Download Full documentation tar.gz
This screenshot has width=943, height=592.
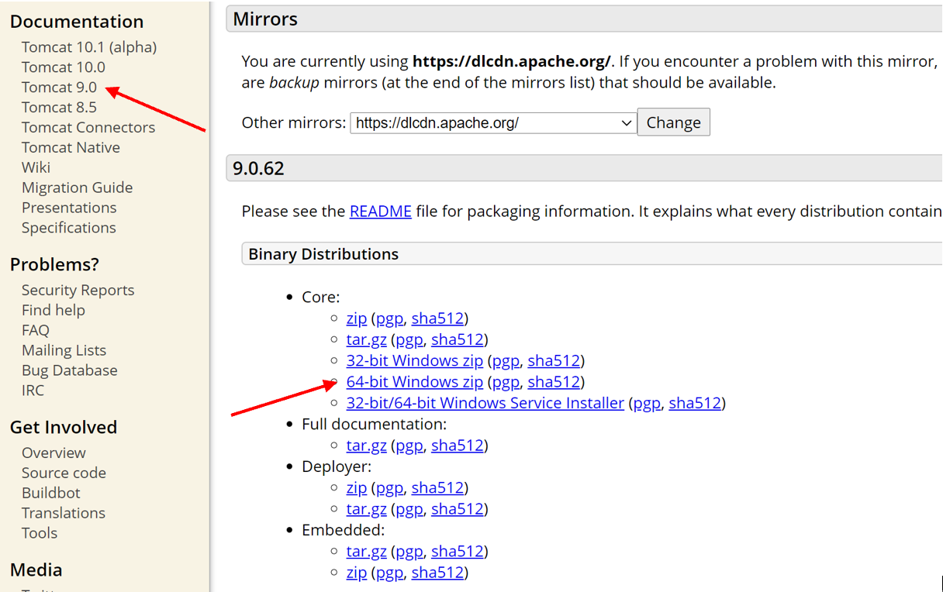(x=367, y=446)
